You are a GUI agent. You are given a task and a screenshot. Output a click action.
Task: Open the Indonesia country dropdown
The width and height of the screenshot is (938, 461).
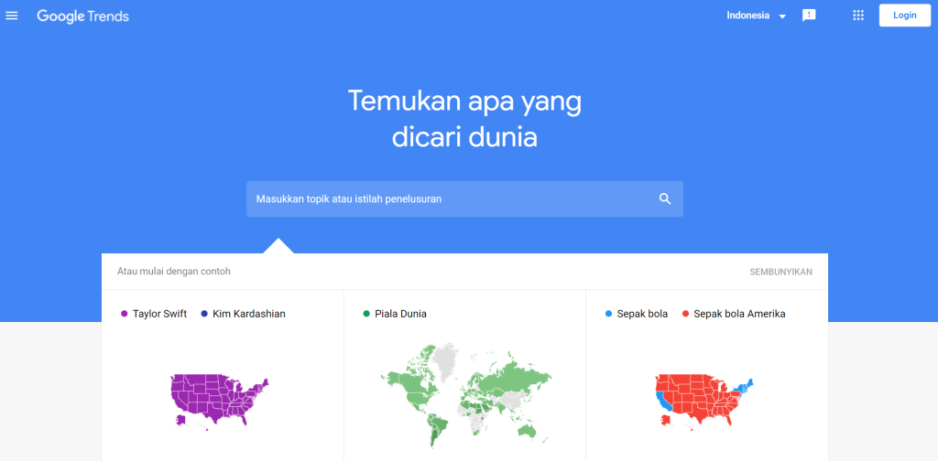pos(756,16)
